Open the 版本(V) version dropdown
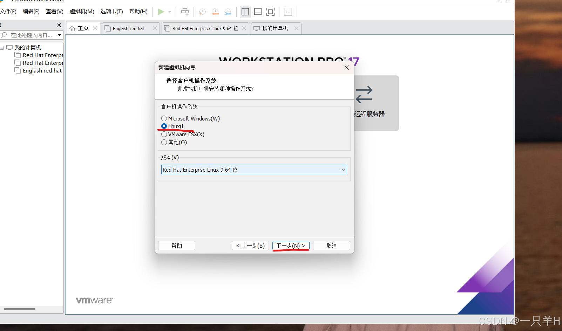Viewport: 562px width, 331px height. coord(254,170)
